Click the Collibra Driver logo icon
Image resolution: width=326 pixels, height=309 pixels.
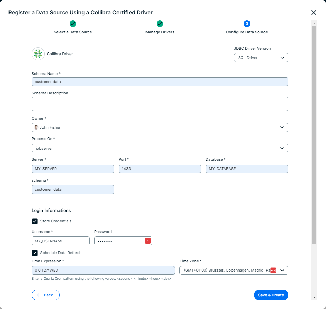click(38, 54)
